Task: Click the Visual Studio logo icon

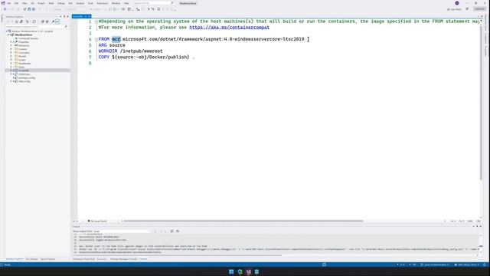Action: pos(3,3)
